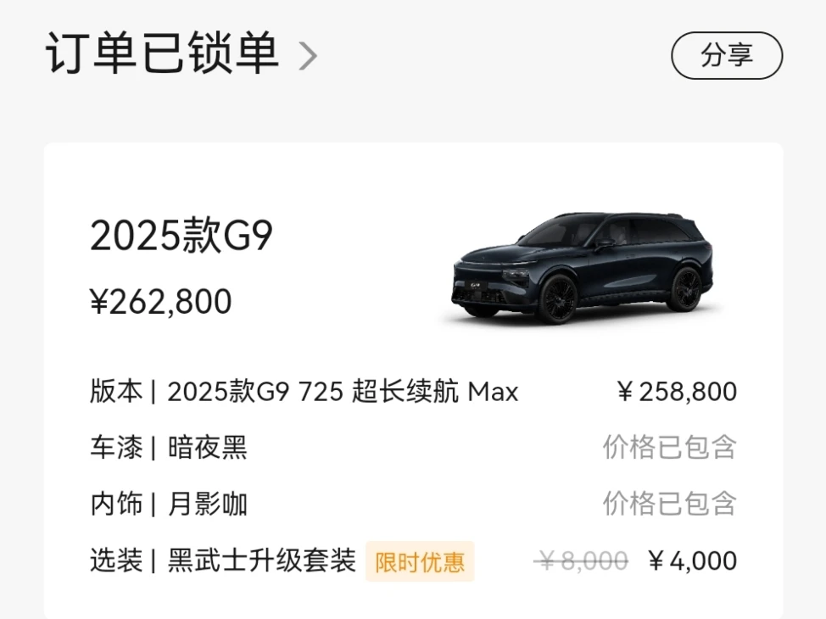Click the 订单已锁单 order status heading

161,54
